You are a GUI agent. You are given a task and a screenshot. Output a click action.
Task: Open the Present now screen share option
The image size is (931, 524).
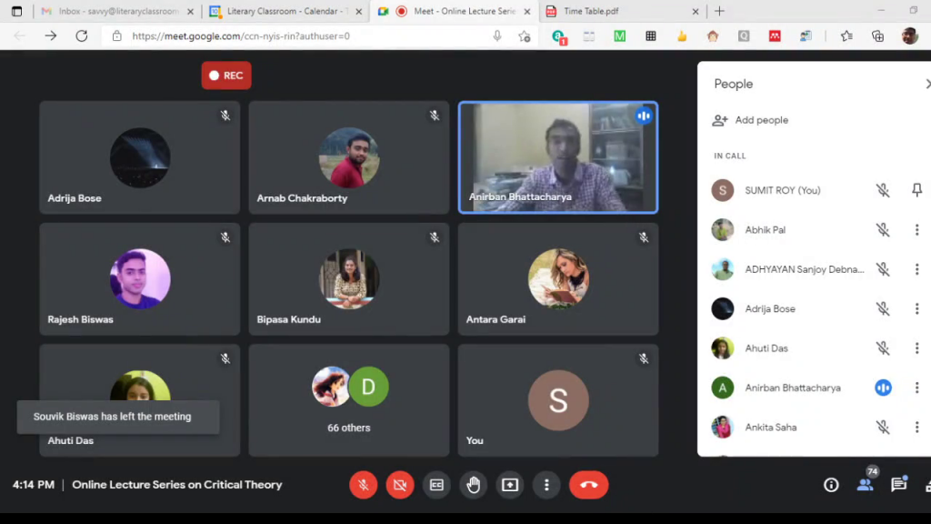pos(509,485)
